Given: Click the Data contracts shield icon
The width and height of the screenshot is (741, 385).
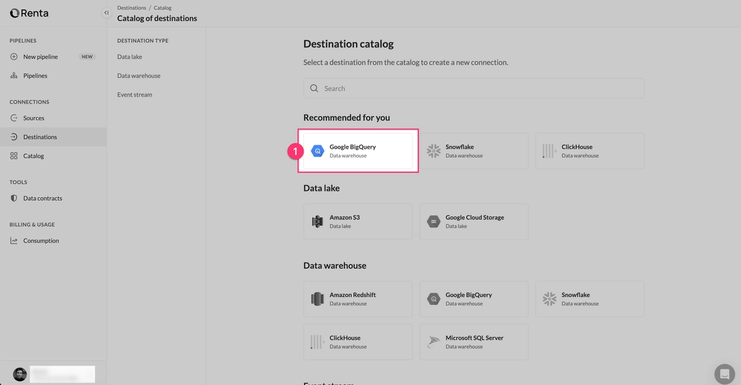Looking at the screenshot, I should (14, 198).
